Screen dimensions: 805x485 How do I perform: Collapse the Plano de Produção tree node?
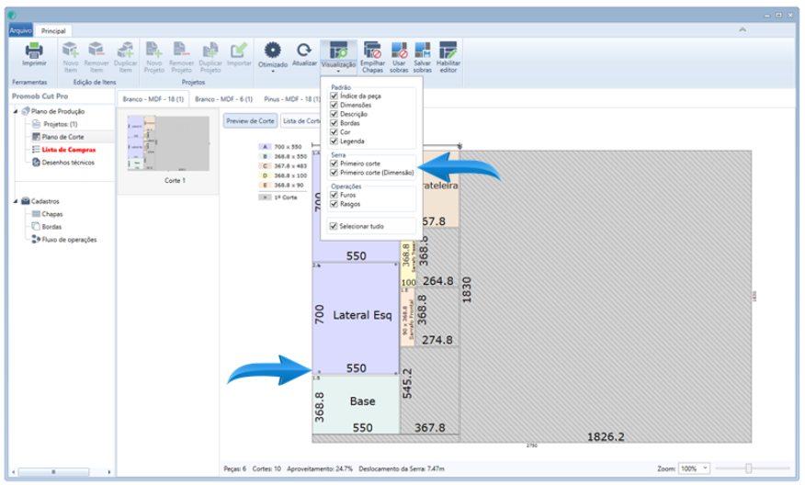[16, 111]
